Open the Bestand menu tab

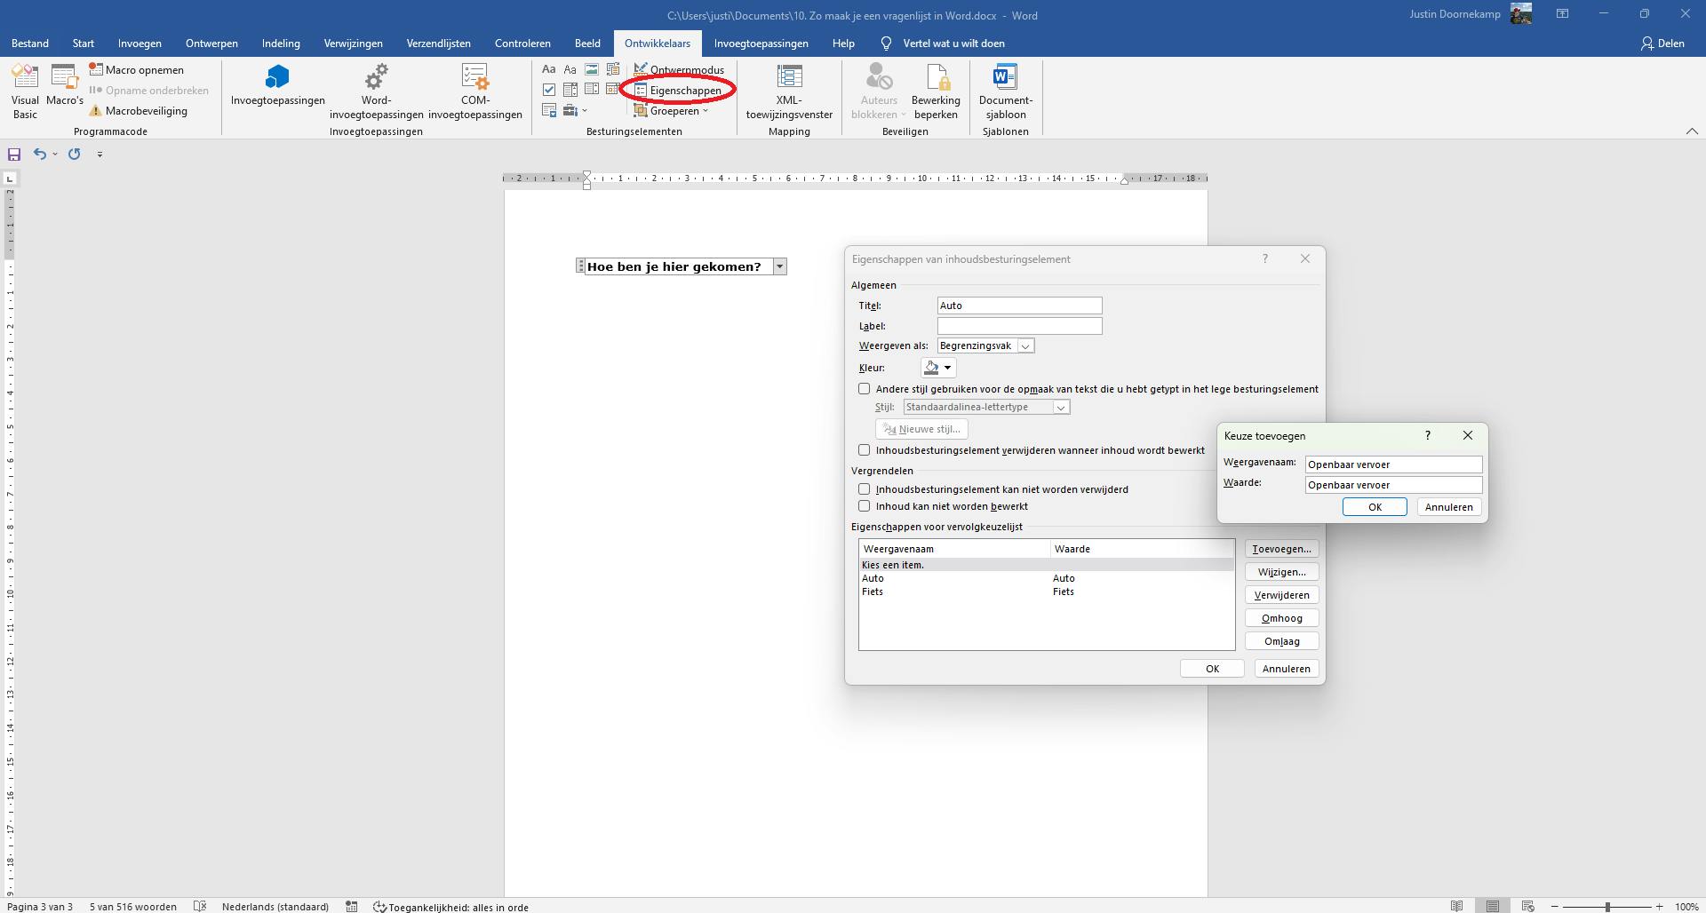30,43
